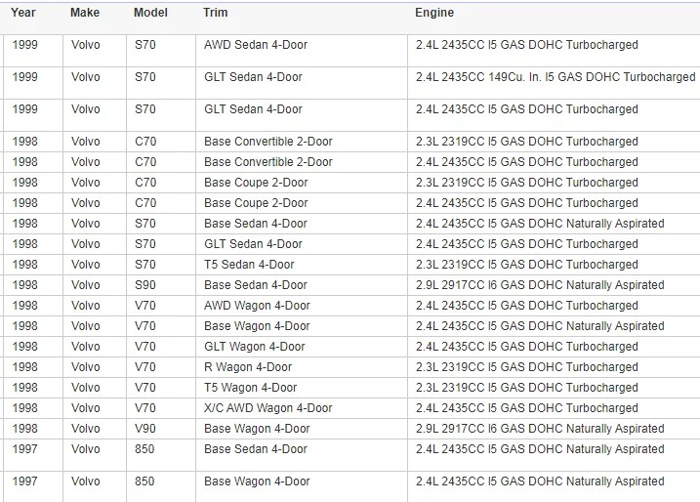The width and height of the screenshot is (700, 502).
Task: Click engine cell of 850 Base Wagon row
Action: point(540,481)
